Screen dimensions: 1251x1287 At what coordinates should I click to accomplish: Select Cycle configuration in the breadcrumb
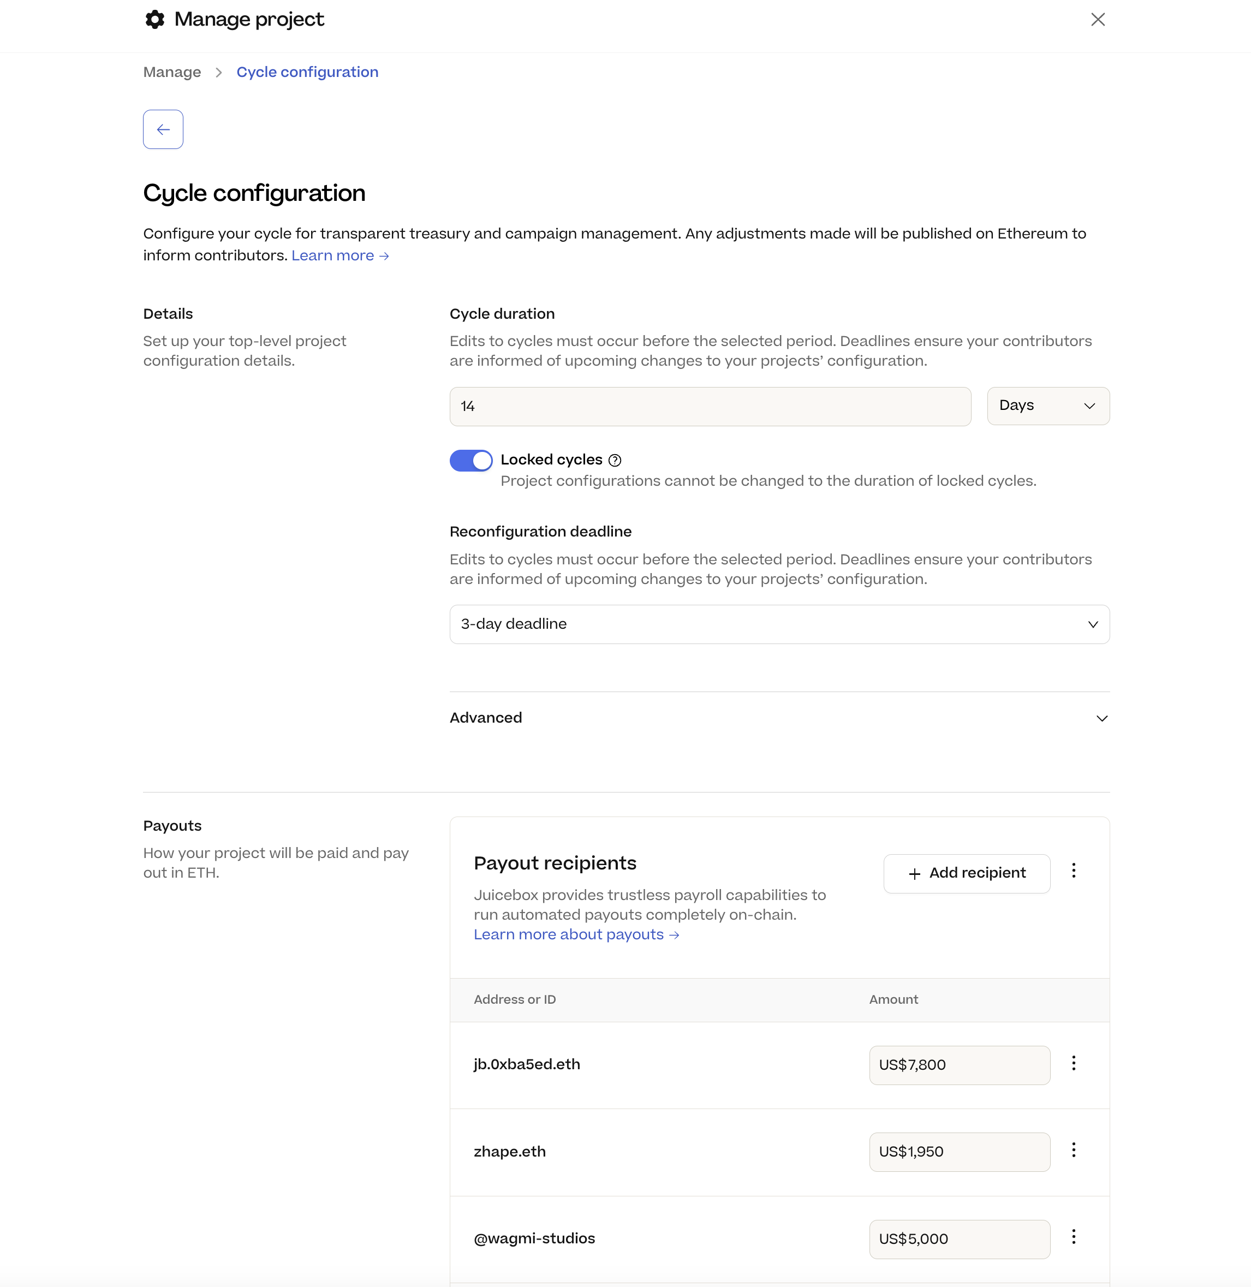pyautogui.click(x=307, y=71)
